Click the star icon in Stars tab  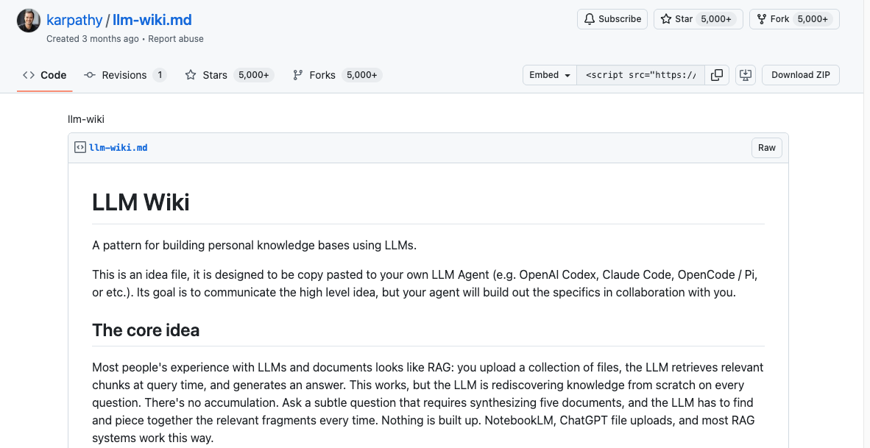pyautogui.click(x=191, y=75)
